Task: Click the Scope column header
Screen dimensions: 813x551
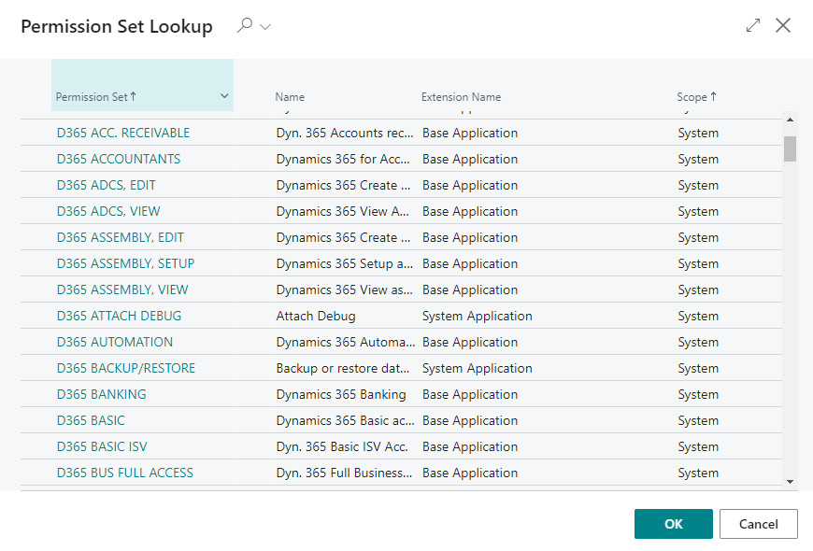Action: coord(696,97)
